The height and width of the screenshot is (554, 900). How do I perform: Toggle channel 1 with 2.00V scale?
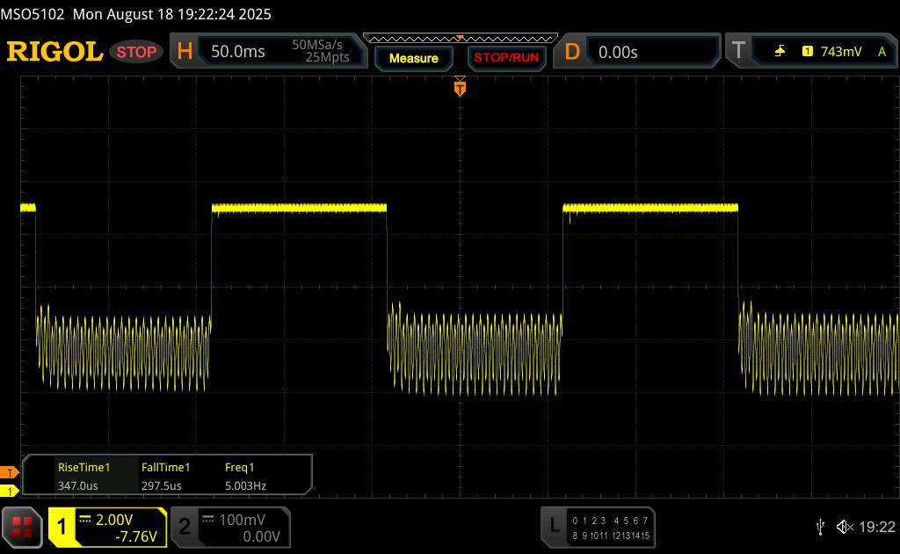tap(107, 527)
